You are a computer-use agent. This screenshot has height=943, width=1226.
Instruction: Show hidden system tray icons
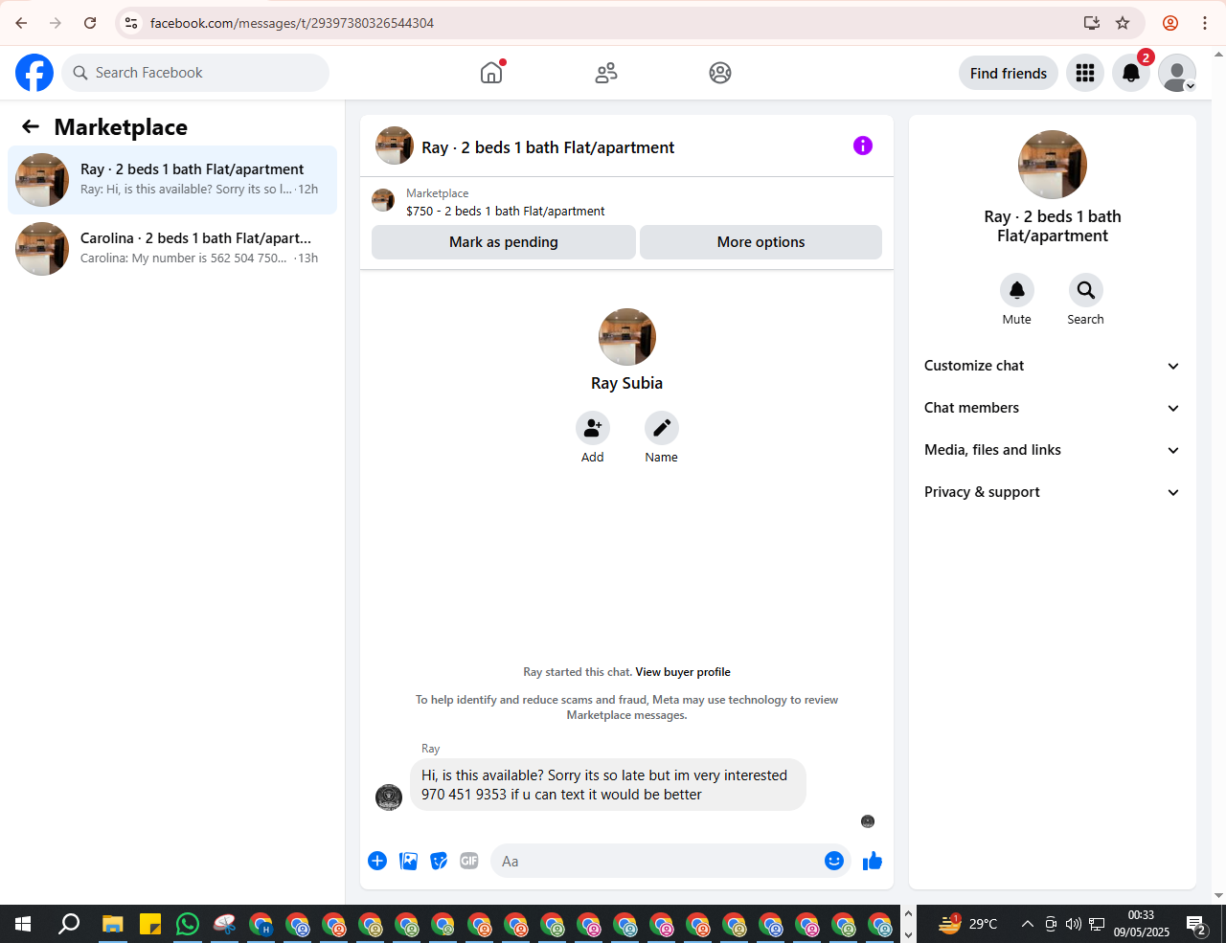point(1028,924)
